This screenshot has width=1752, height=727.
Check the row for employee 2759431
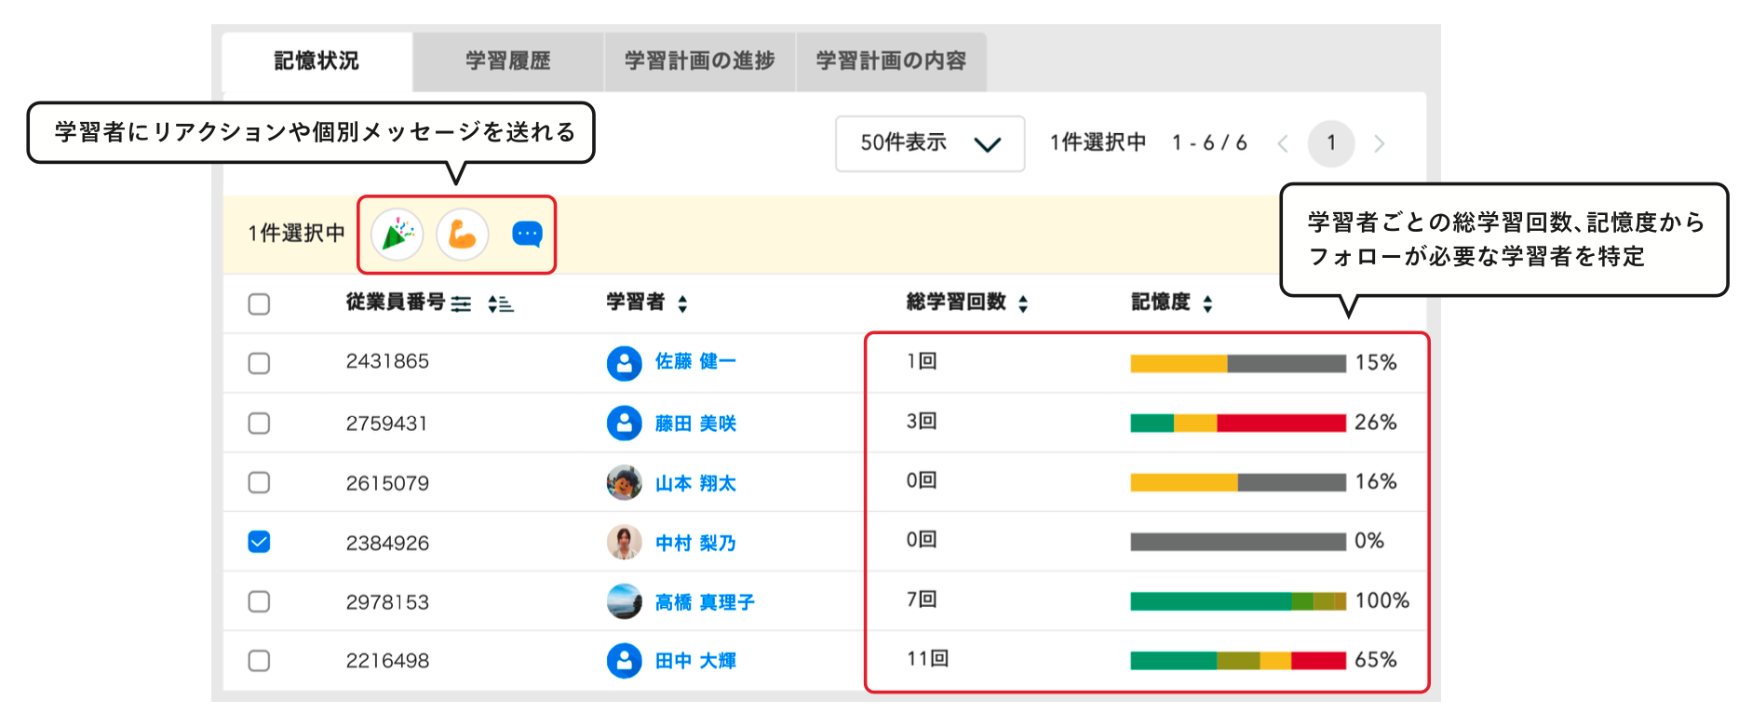point(259,424)
